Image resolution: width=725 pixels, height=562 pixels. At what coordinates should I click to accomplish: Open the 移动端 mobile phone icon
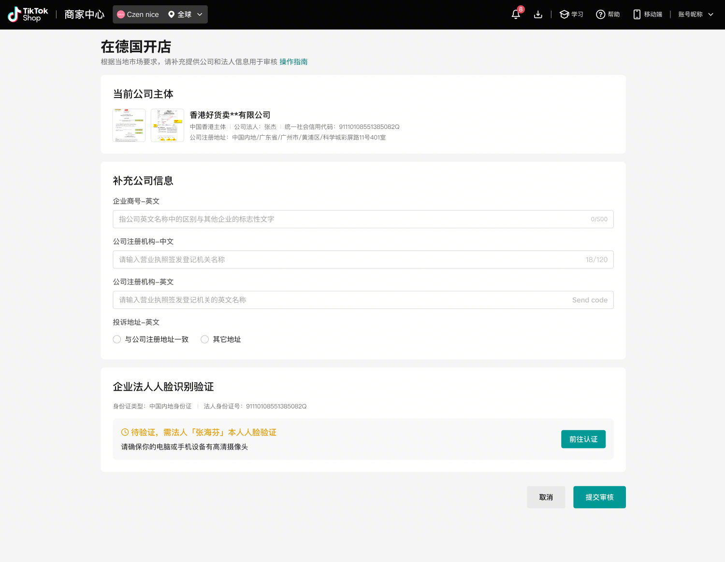pos(637,14)
